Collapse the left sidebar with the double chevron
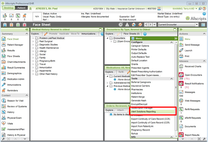This screenshot has width=208, height=142. pos(27,29)
